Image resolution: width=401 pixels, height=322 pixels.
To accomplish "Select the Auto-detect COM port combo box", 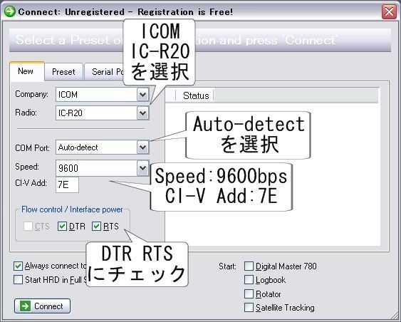I will click(x=103, y=147).
